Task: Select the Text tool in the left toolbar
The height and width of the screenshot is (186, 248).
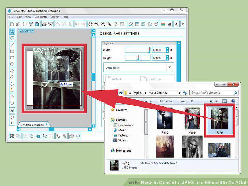Action: tap(12, 110)
